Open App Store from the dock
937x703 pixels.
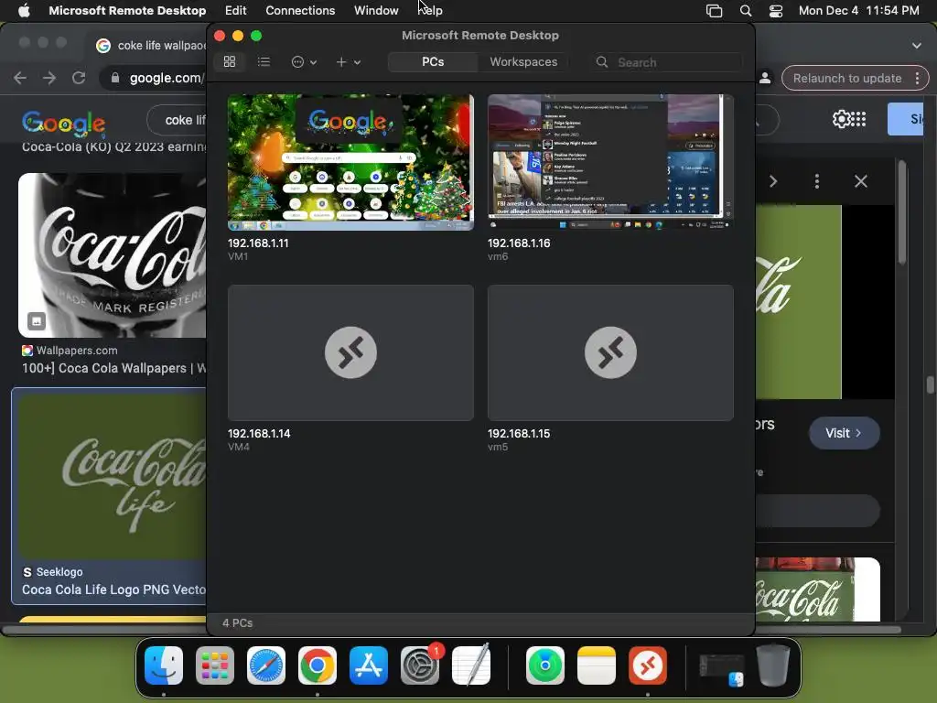pyautogui.click(x=369, y=665)
